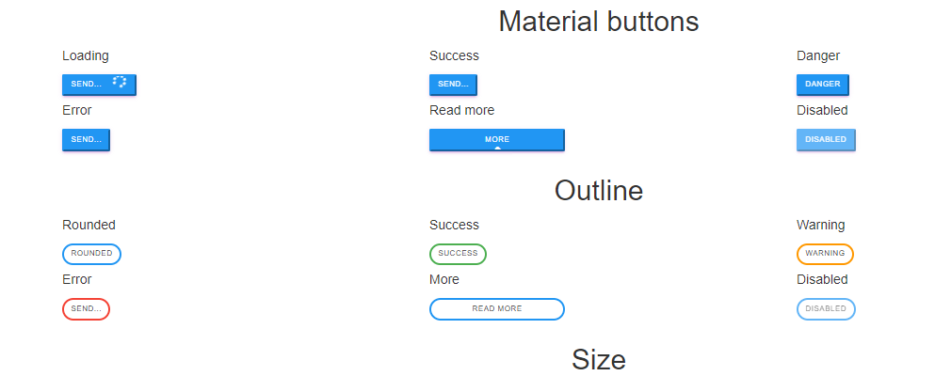Click the Outline section heading
951x376 pixels.
(x=599, y=191)
